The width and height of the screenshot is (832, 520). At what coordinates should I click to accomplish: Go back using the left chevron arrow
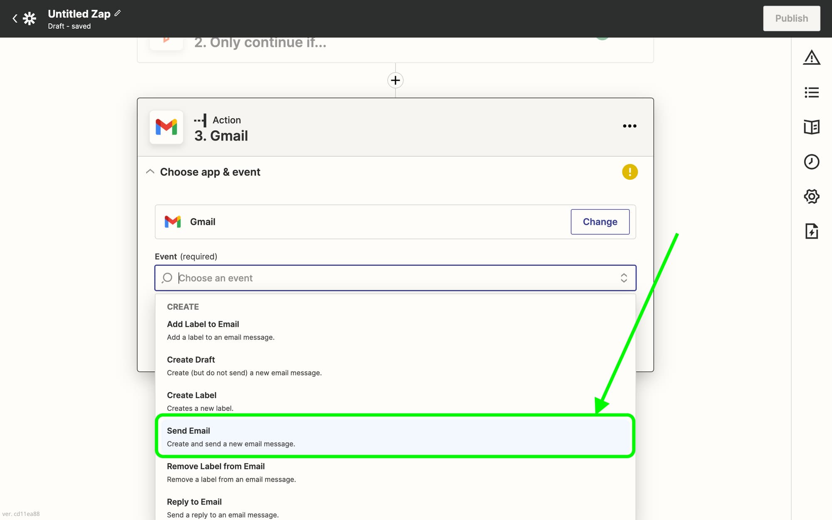[x=15, y=18]
